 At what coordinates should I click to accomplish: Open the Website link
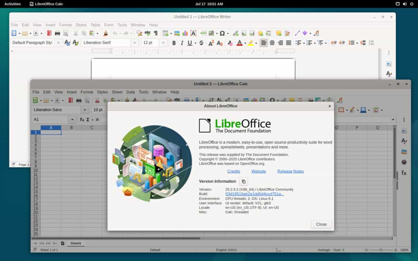click(258, 171)
